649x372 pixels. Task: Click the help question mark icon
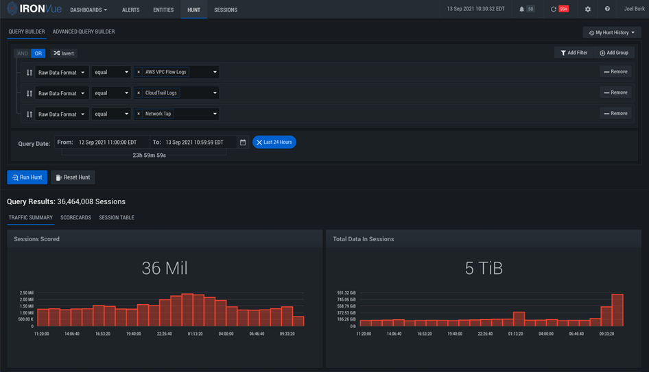pos(607,10)
